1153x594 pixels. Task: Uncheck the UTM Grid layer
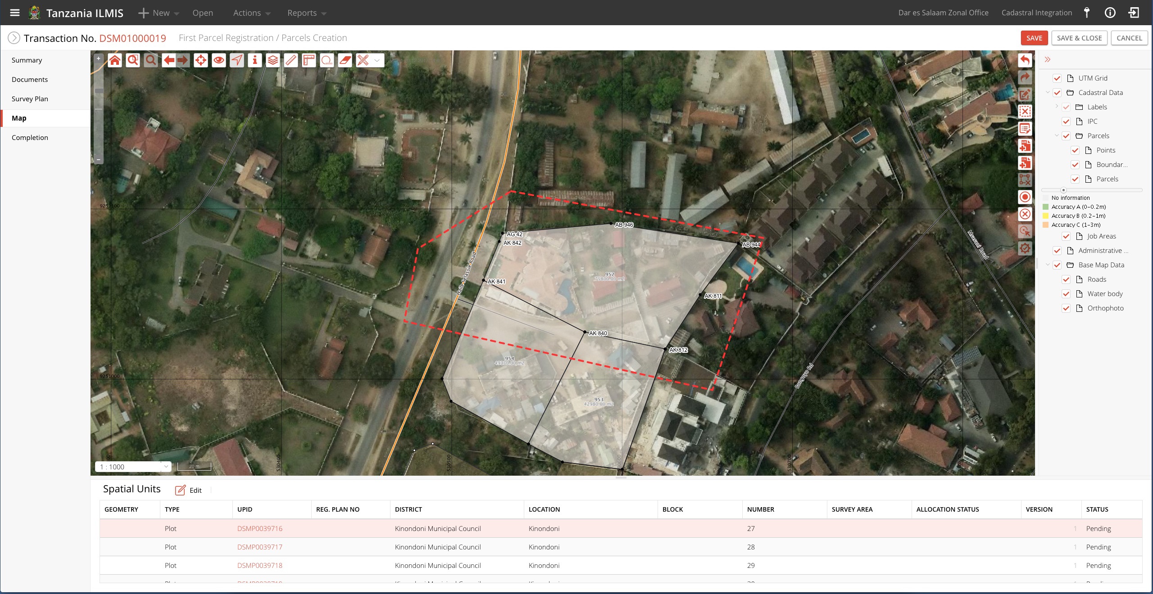click(x=1057, y=78)
